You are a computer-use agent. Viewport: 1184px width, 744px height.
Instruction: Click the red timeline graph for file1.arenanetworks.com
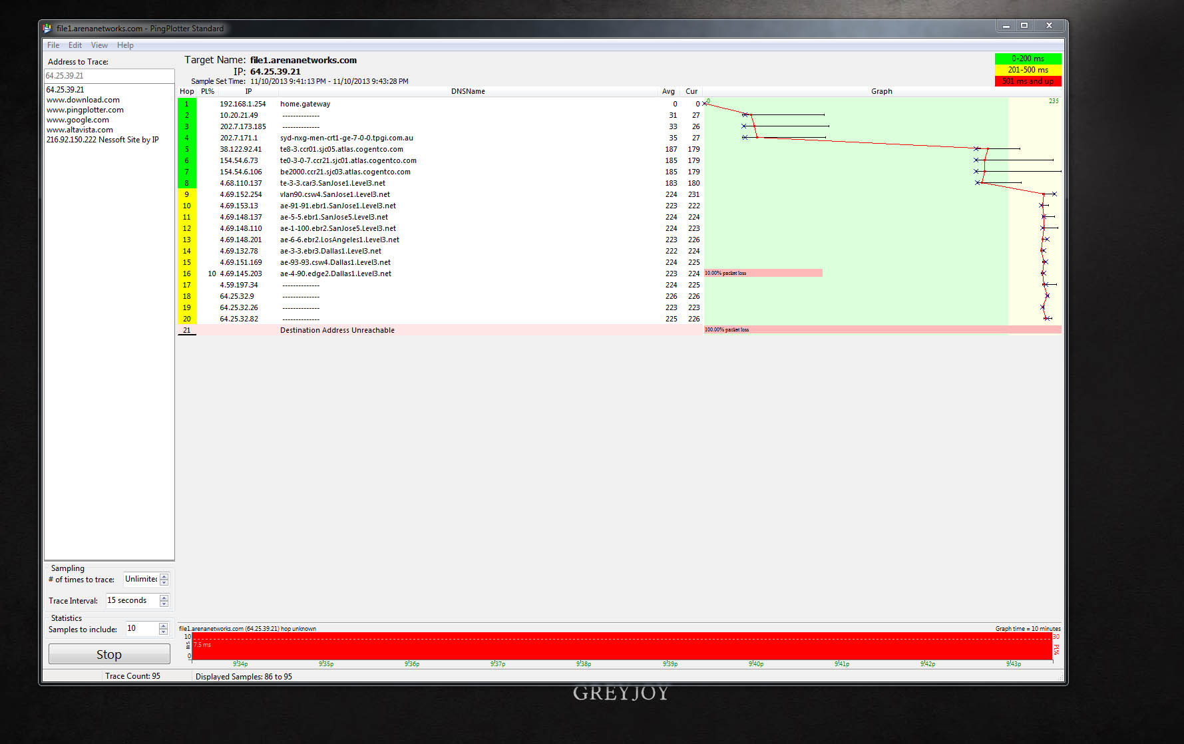pyautogui.click(x=622, y=646)
